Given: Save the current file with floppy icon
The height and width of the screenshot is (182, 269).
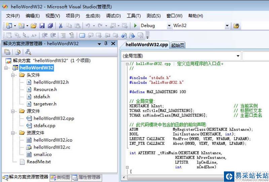Looking at the screenshot, I should point(42,26).
